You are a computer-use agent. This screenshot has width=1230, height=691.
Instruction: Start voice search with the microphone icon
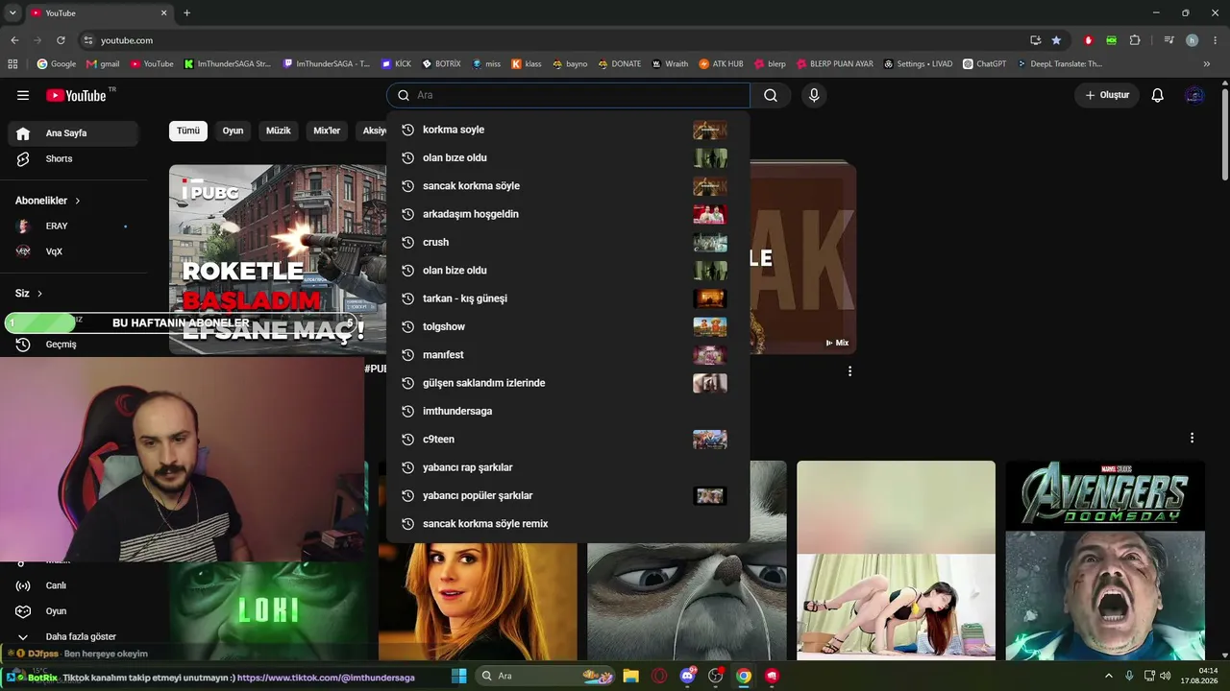point(814,95)
